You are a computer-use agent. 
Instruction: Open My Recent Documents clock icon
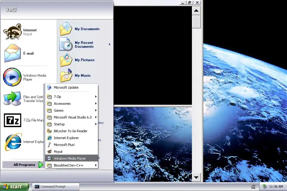click(66, 44)
